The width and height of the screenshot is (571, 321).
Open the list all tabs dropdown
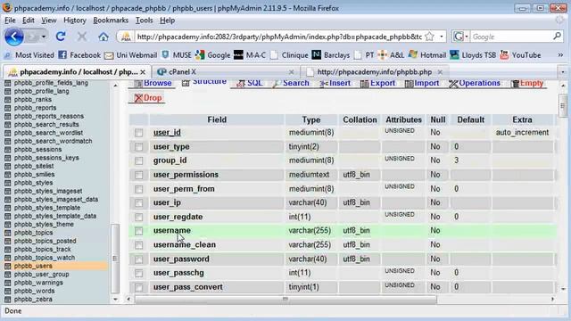[563, 72]
